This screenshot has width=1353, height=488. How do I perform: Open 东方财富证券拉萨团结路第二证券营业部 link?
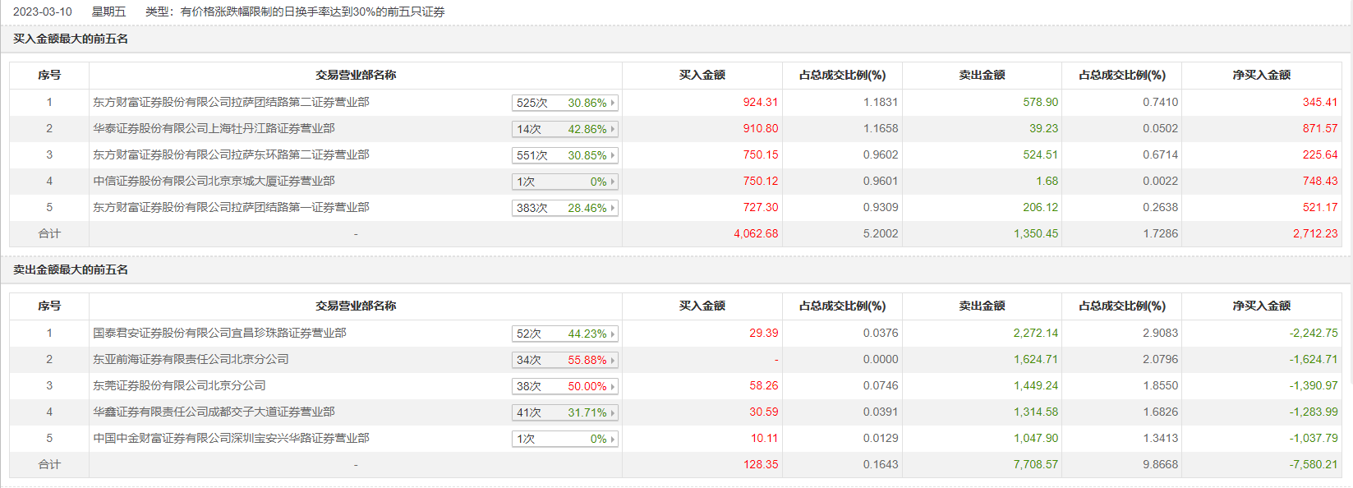pyautogui.click(x=231, y=103)
